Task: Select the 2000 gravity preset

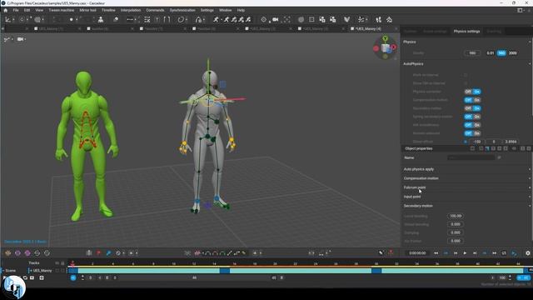Action: point(513,53)
